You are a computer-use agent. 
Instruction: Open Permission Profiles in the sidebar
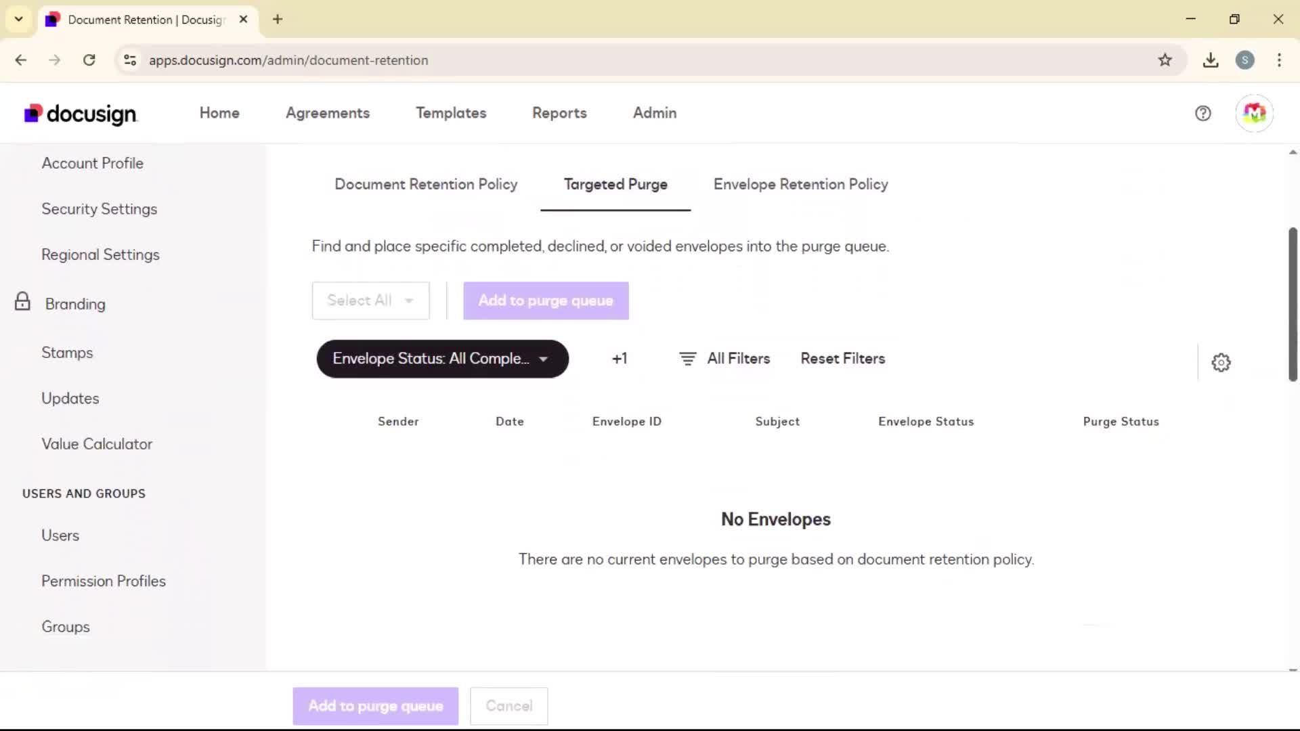click(x=104, y=581)
